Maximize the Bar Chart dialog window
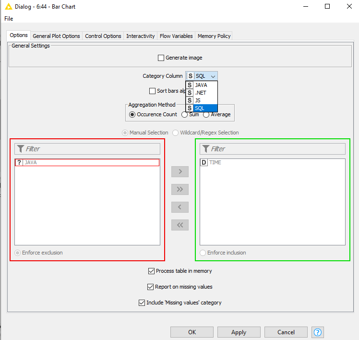Screen dimensions: 359x340 pos(327,6)
